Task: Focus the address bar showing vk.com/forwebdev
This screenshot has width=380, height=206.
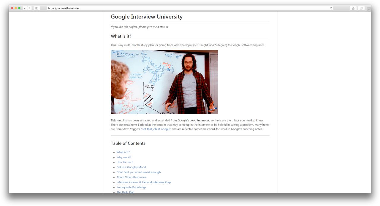Action: pyautogui.click(x=190, y=8)
